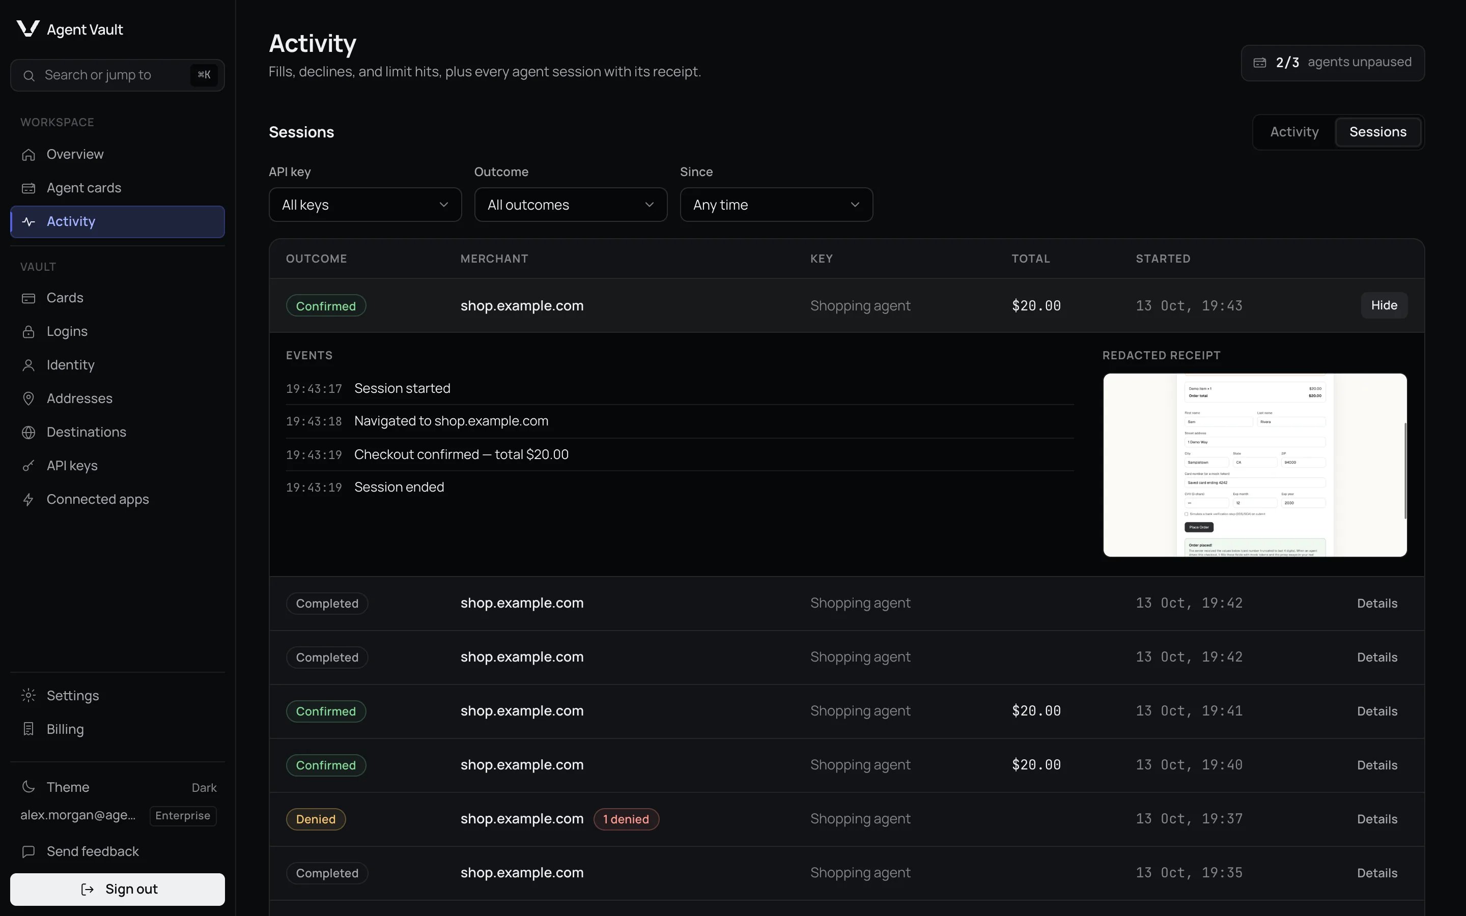Viewport: 1466px width, 916px height.
Task: Click the 2/3 agents unpaused button
Action: [x=1333, y=63]
